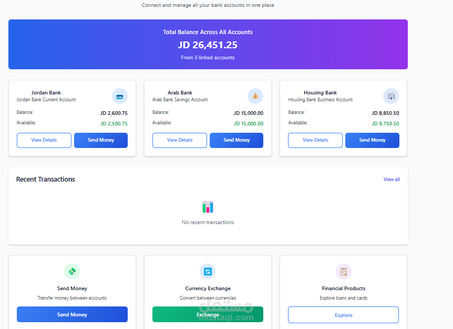Click the Recent Transactions heading

(45, 179)
